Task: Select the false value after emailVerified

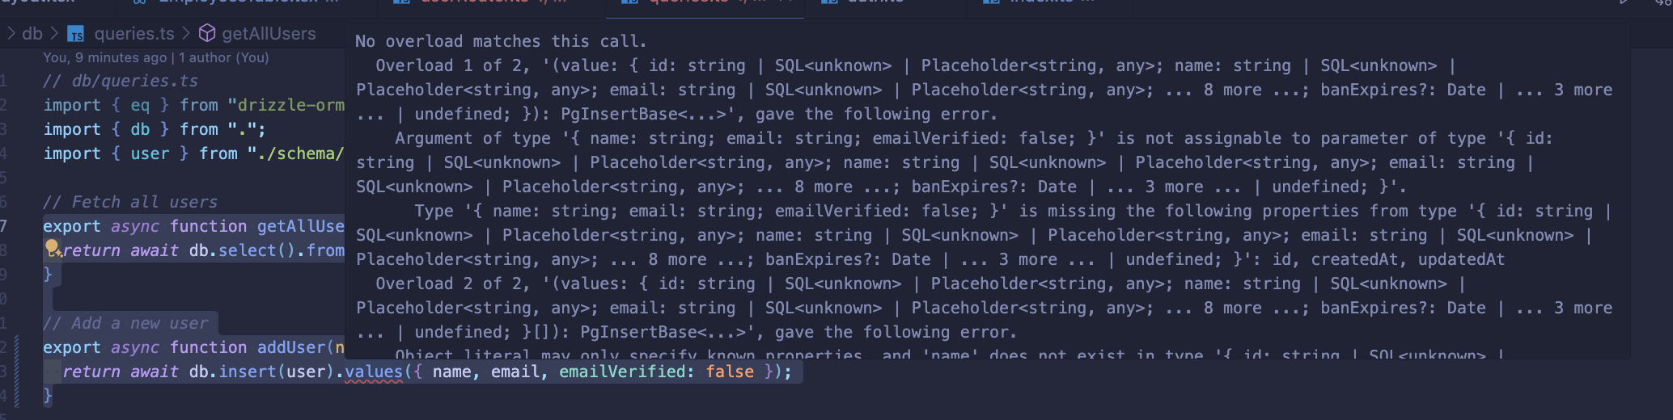Action: (730, 372)
